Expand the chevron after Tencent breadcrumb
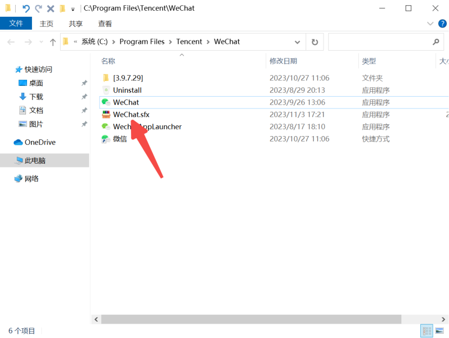The image size is (449, 338). 208,42
